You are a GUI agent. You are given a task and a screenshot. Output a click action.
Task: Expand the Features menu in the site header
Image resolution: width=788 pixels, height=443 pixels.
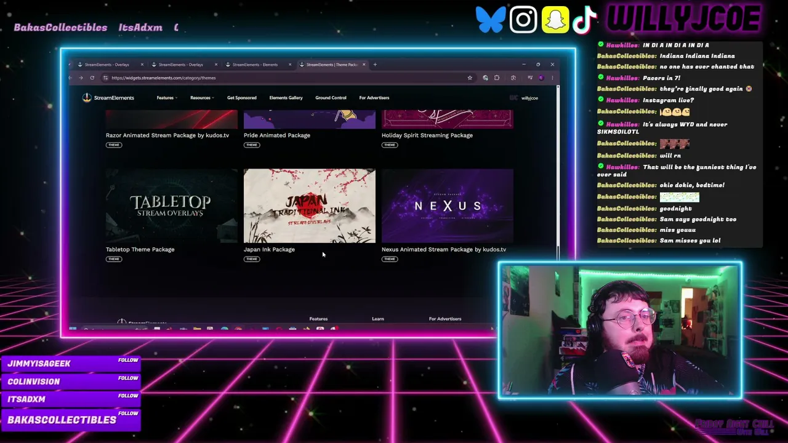(166, 97)
